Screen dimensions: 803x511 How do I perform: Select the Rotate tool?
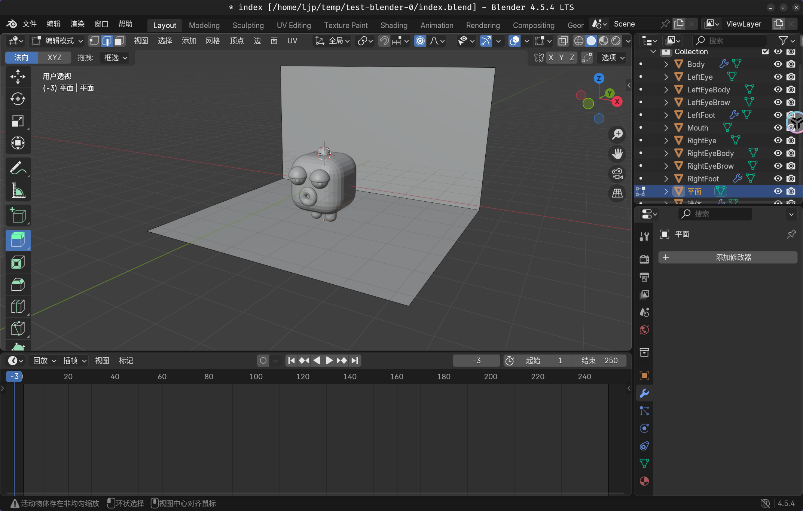click(x=18, y=99)
